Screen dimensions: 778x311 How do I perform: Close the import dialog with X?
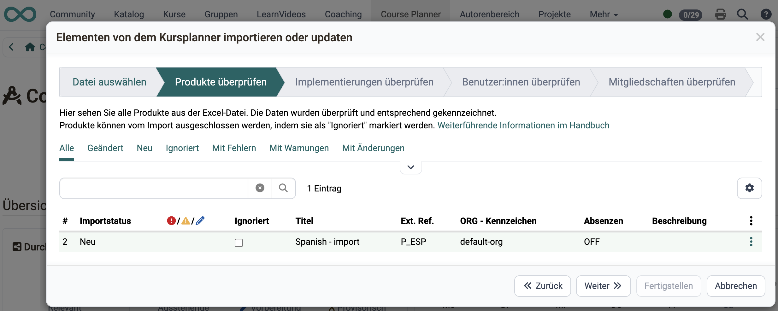[x=760, y=37]
